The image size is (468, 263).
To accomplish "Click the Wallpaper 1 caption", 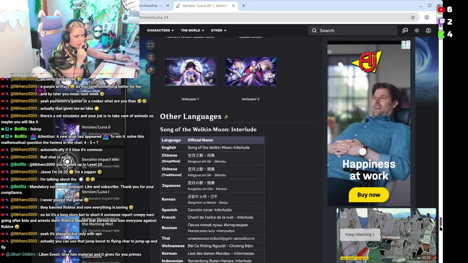I will point(190,99).
